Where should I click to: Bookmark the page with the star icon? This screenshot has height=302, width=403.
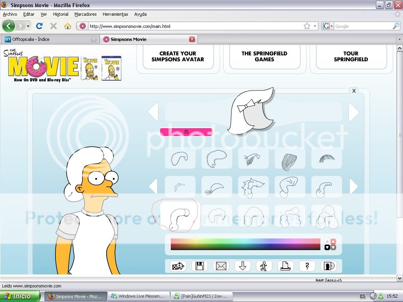click(307, 26)
